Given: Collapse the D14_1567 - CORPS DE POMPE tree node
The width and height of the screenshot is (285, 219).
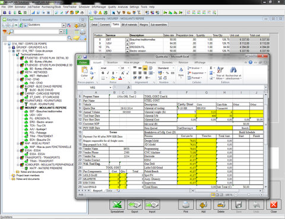Looking at the screenshot, I should 5,44.
